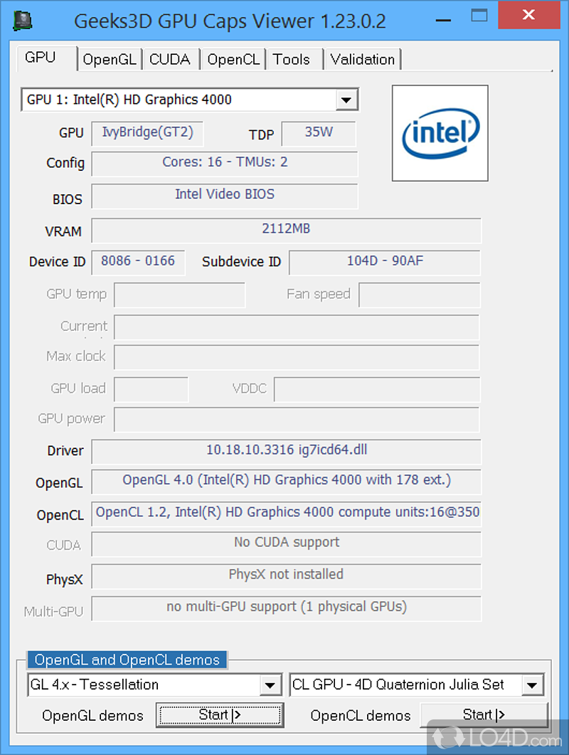Screen dimensions: 569x755
Task: Click the empty GPU load field
Action: tap(151, 389)
